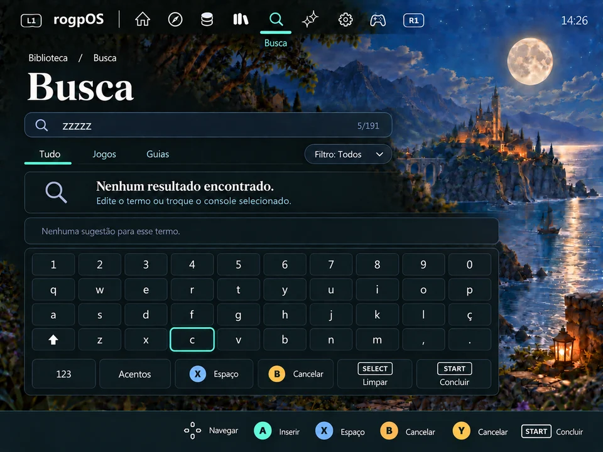
Task: Tap the v key
Action: coord(239,340)
